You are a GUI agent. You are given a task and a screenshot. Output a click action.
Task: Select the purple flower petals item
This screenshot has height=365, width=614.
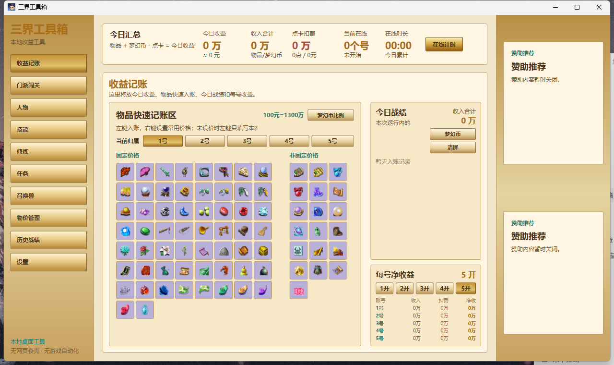[x=145, y=211]
